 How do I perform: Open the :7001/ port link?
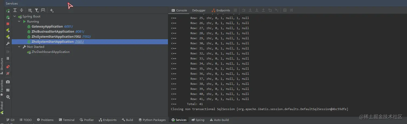coord(79,42)
